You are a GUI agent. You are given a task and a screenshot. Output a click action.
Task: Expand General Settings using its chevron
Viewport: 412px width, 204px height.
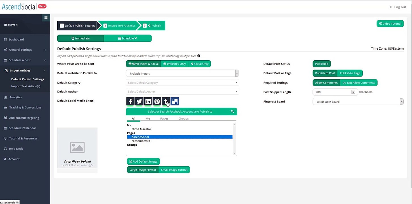45,50
